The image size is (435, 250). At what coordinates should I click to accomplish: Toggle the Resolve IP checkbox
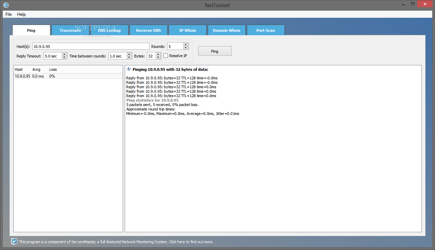click(166, 56)
